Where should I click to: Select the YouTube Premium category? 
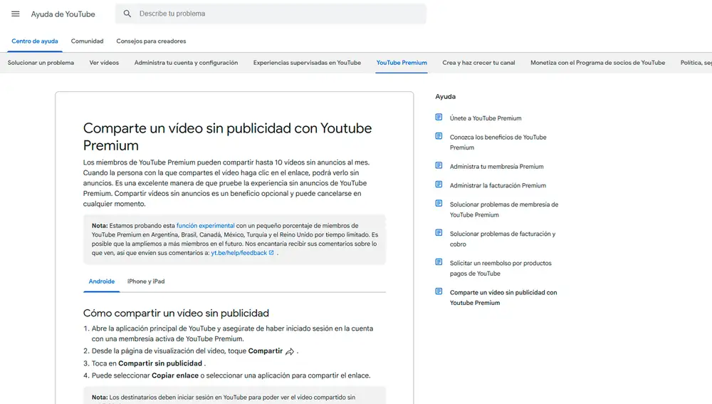(402, 63)
